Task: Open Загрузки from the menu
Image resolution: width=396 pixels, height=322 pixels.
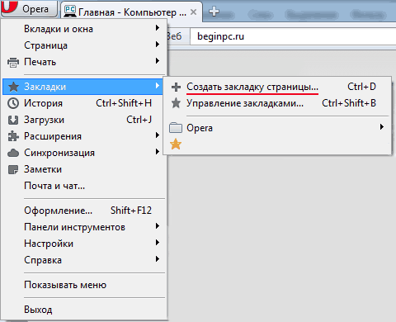Action: 84,120
